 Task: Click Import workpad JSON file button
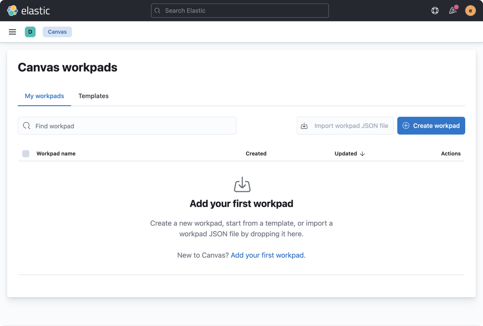pyautogui.click(x=345, y=126)
